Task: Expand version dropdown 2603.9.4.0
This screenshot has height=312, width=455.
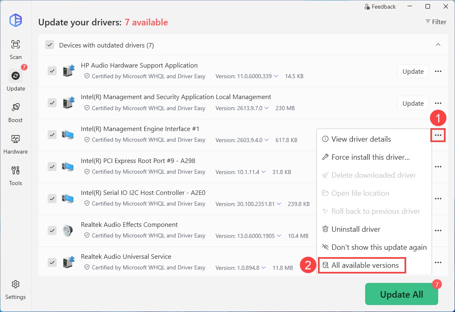Action: coord(266,140)
